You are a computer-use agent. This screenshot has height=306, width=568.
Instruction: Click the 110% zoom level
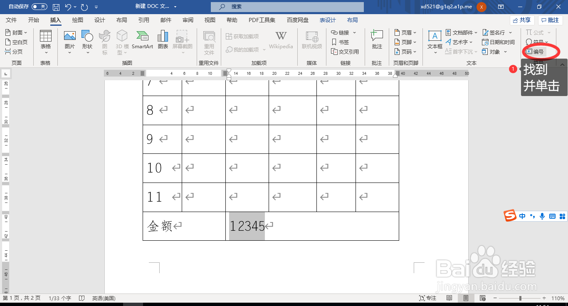coord(558,298)
